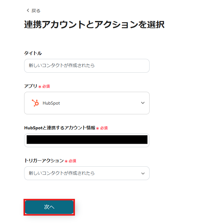Click the タイトル input field
The image size is (206, 223).
[x=87, y=66]
